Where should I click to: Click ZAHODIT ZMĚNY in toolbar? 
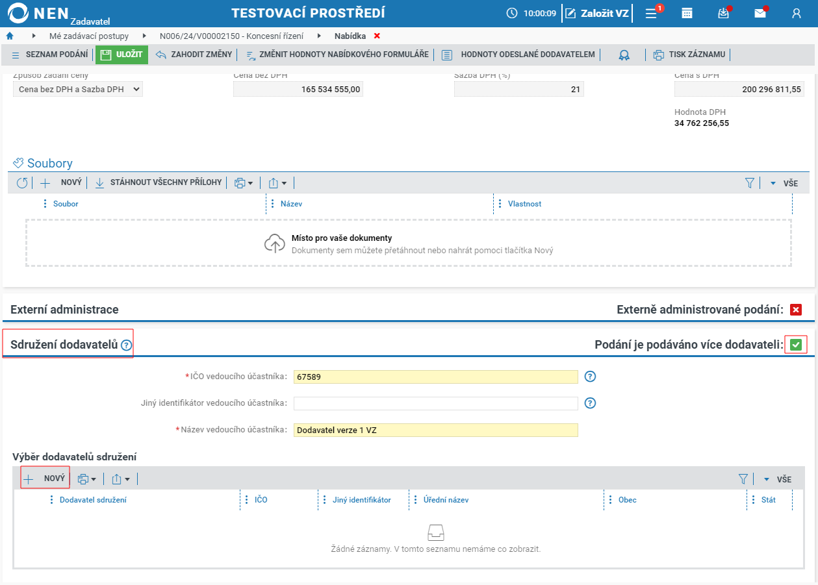(x=194, y=55)
